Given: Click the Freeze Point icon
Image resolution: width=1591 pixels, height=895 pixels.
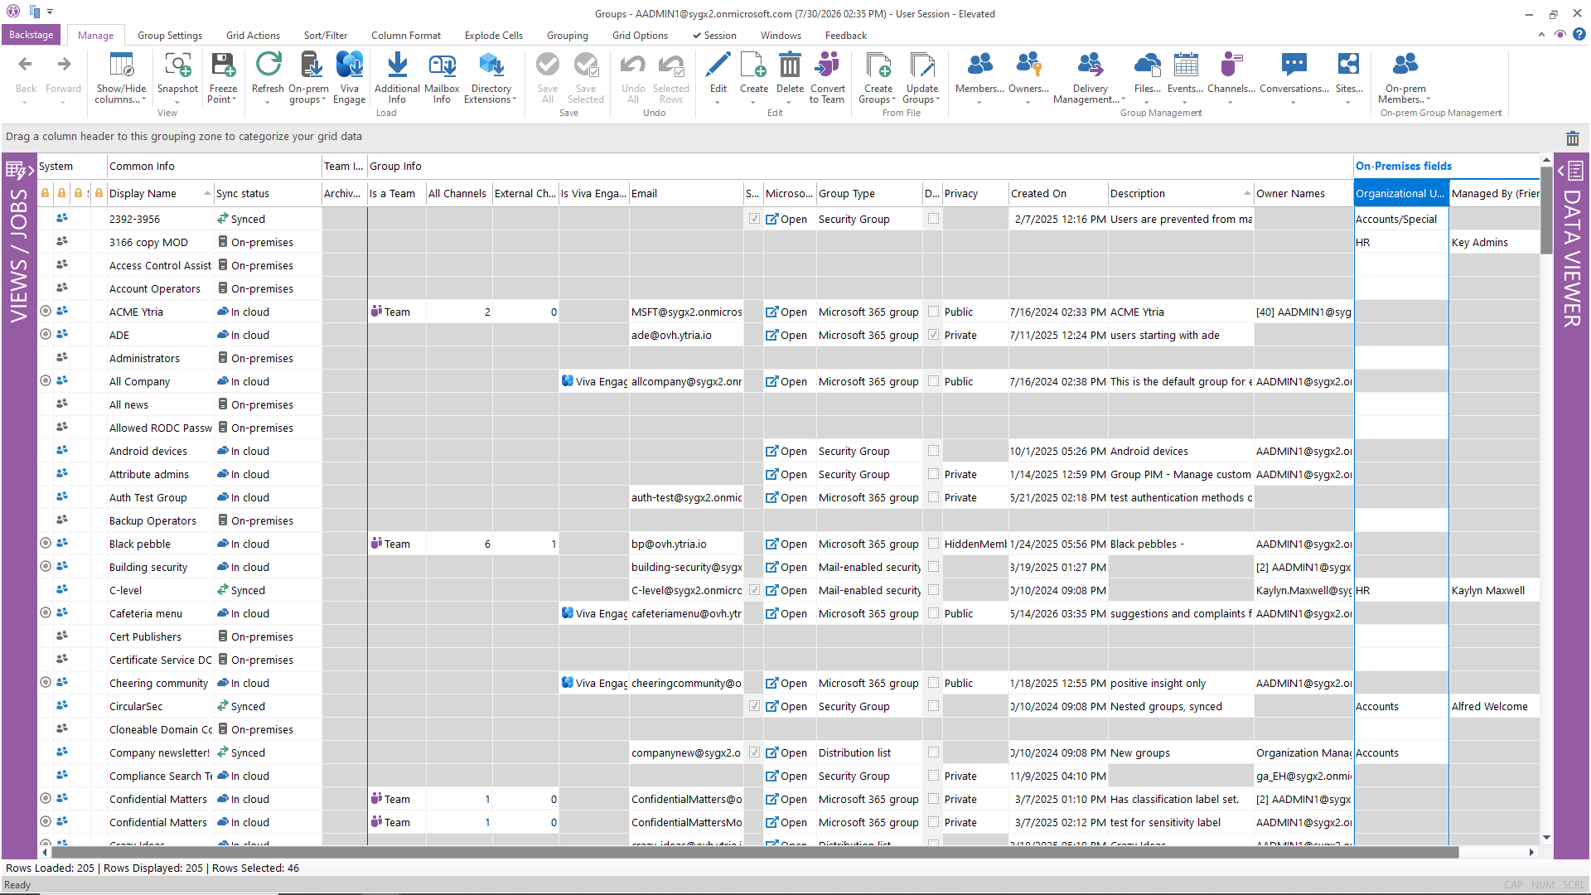Looking at the screenshot, I should [223, 65].
